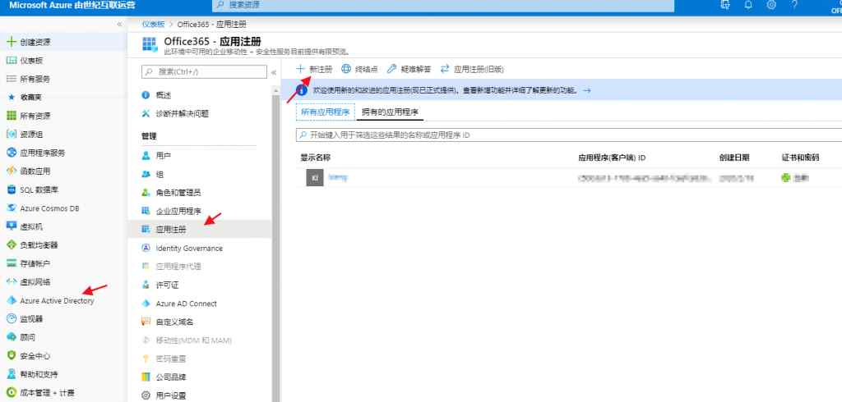Click the Dashboard breadcrumb link
Image resolution: width=842 pixels, height=402 pixels.
pyautogui.click(x=153, y=24)
